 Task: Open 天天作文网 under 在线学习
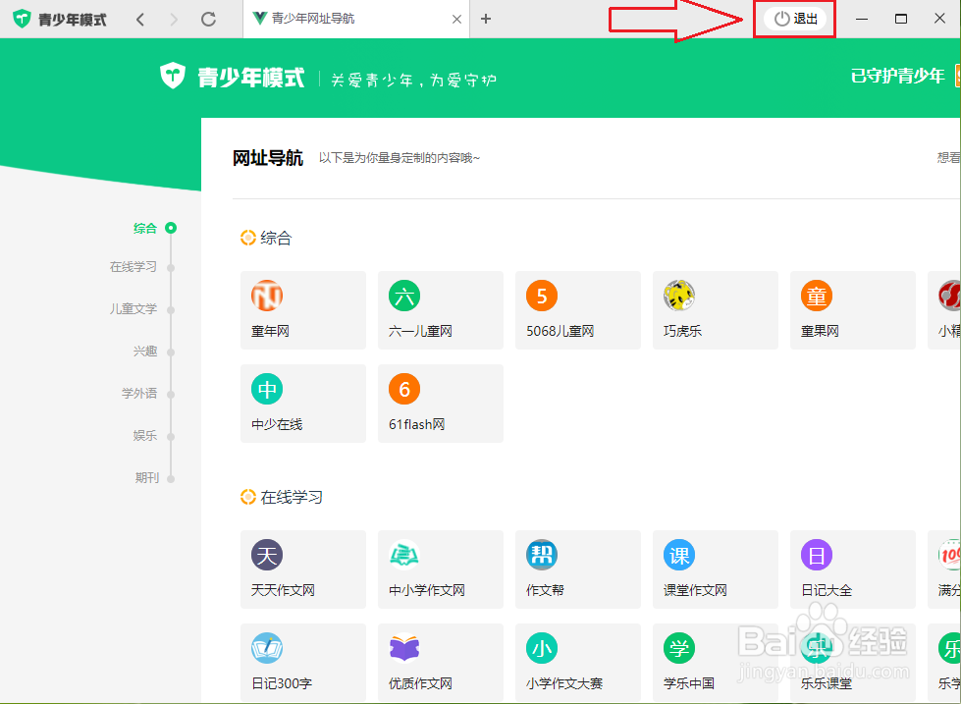pyautogui.click(x=302, y=569)
